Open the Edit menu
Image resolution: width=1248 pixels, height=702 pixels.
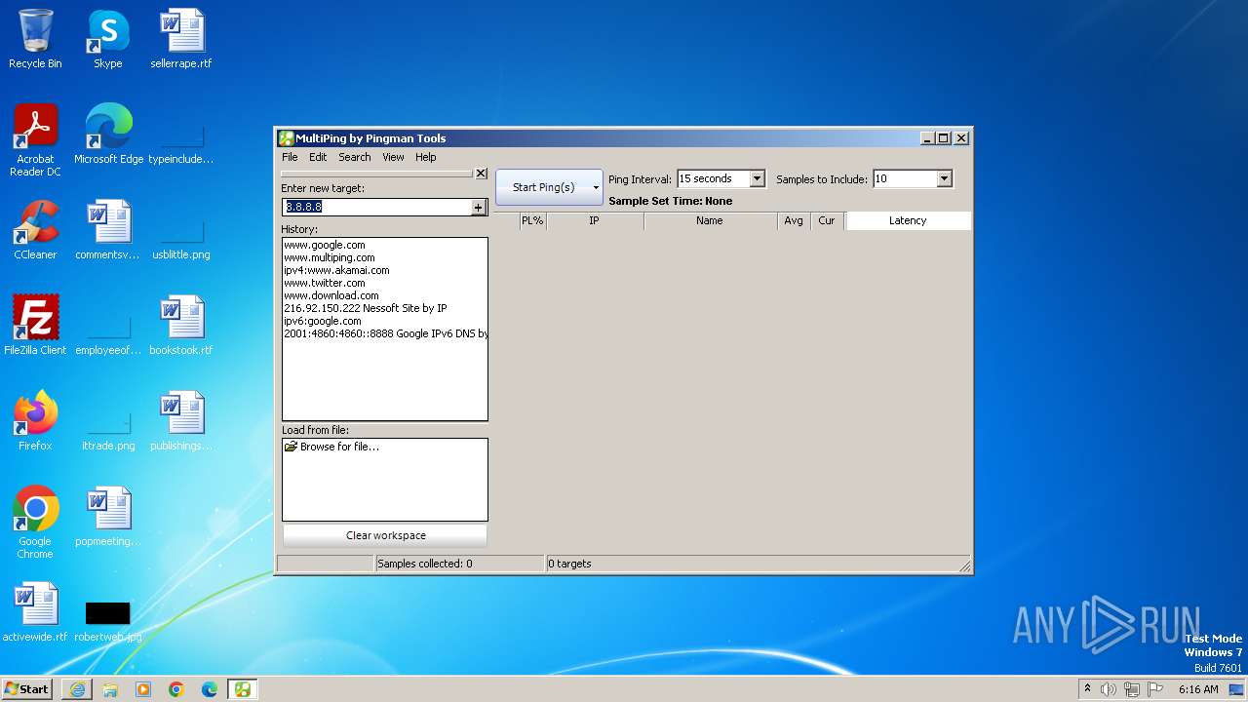(x=318, y=157)
